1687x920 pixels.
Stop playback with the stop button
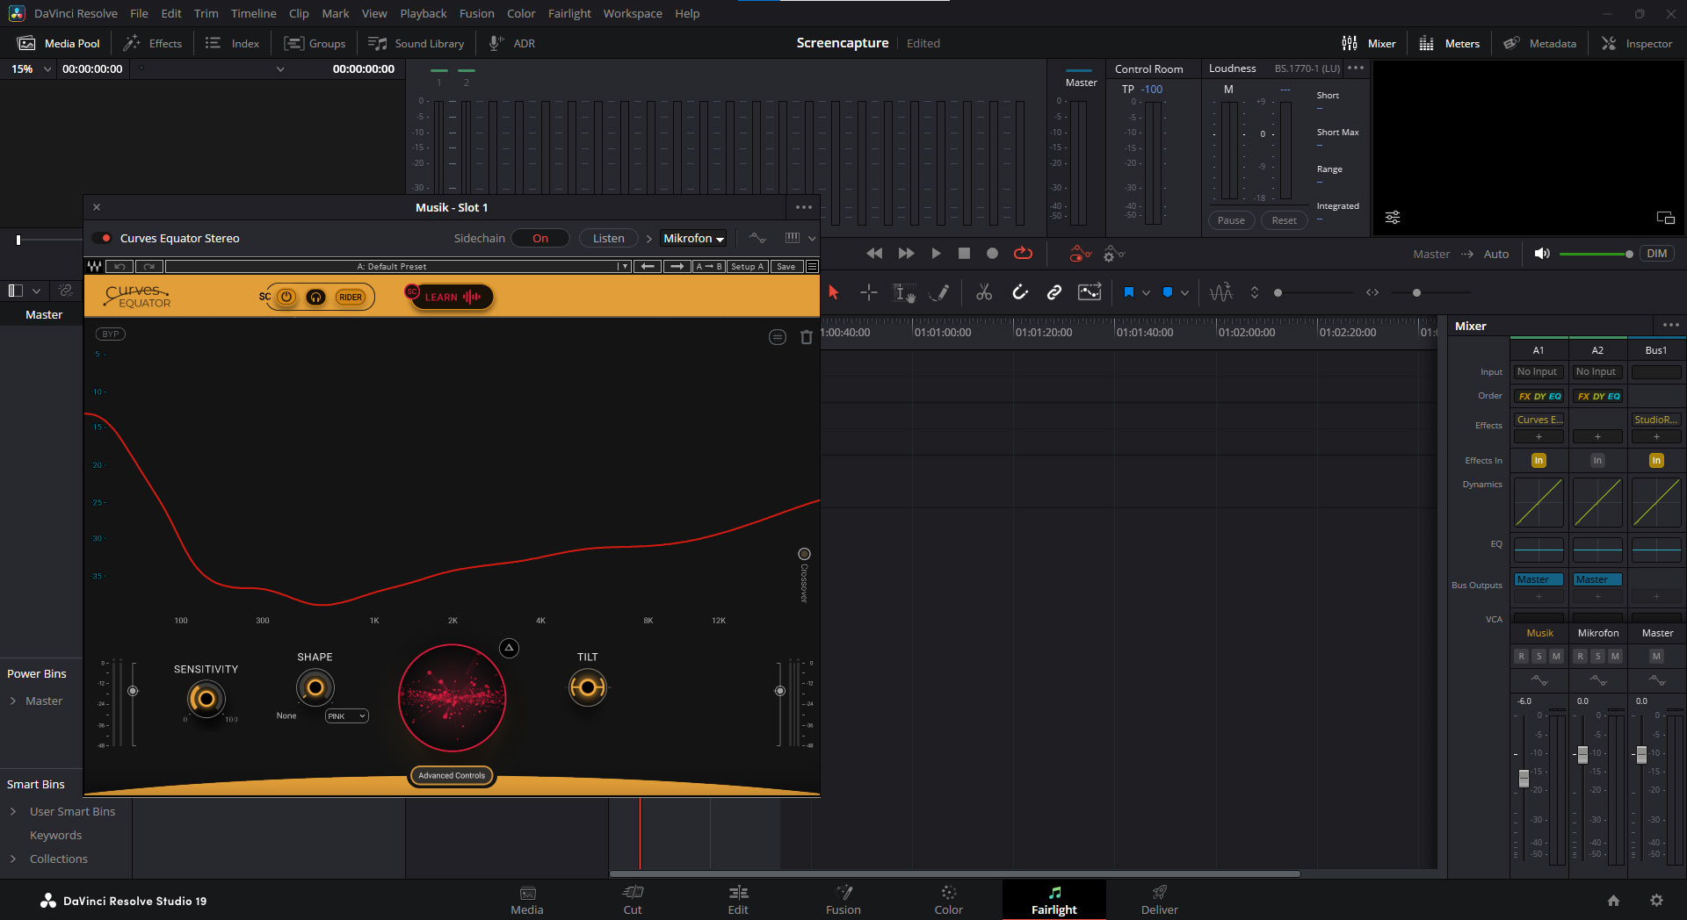click(964, 254)
